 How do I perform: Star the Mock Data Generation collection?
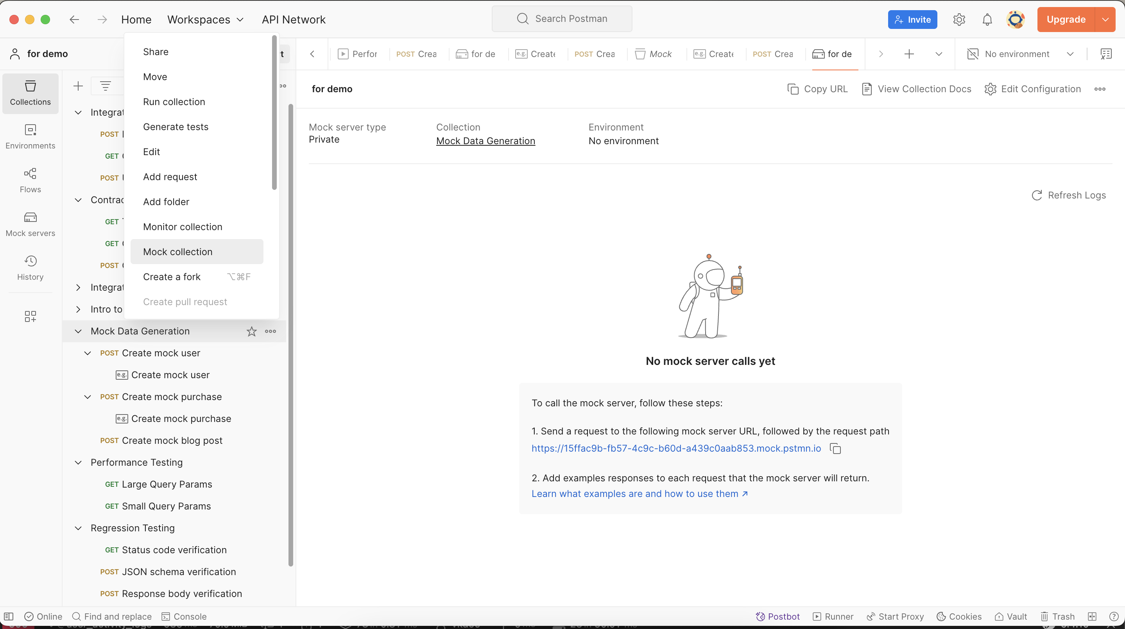252,331
